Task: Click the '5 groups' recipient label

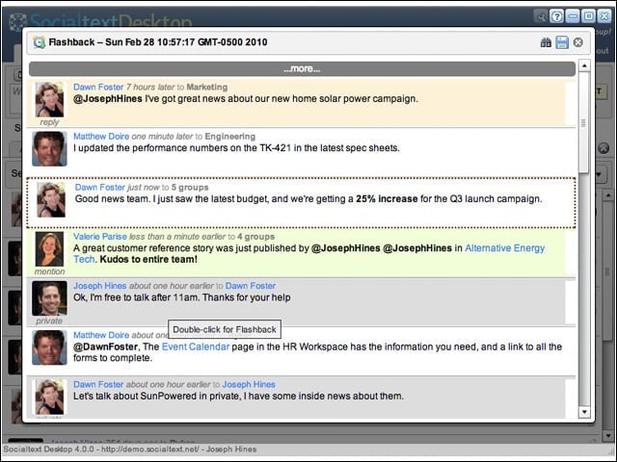Action: coord(190,188)
